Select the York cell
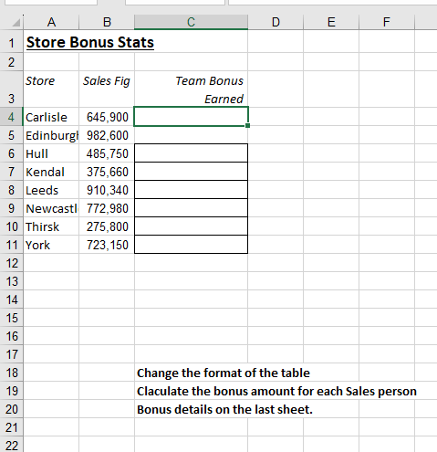Image resolution: width=437 pixels, height=452 pixels. click(x=51, y=245)
